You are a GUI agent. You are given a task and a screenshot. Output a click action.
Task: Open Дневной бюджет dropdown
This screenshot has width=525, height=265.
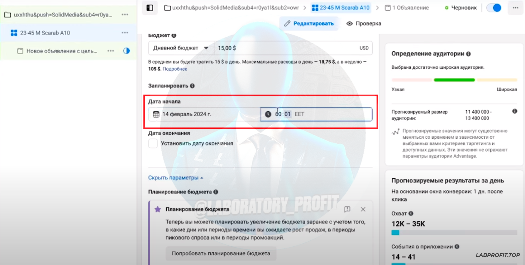coord(181,48)
